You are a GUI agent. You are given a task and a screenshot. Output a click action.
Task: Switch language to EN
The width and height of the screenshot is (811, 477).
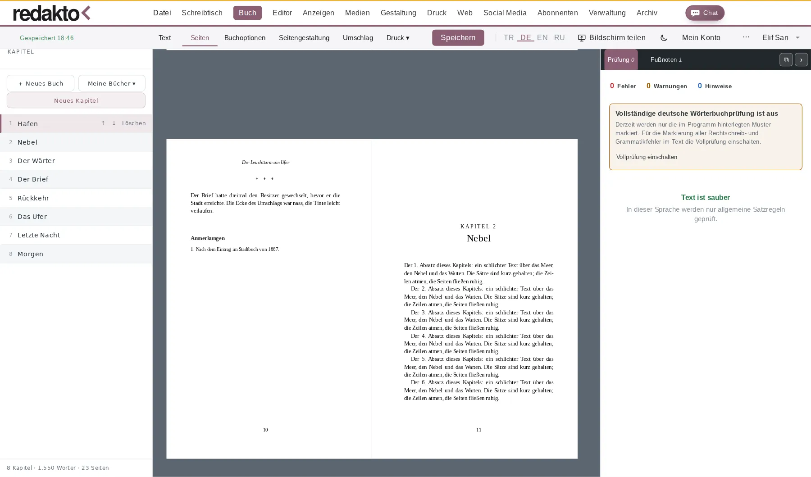(542, 38)
